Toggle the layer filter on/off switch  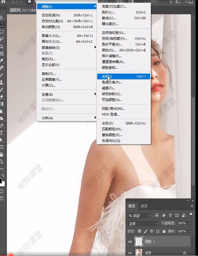[x=190, y=215]
